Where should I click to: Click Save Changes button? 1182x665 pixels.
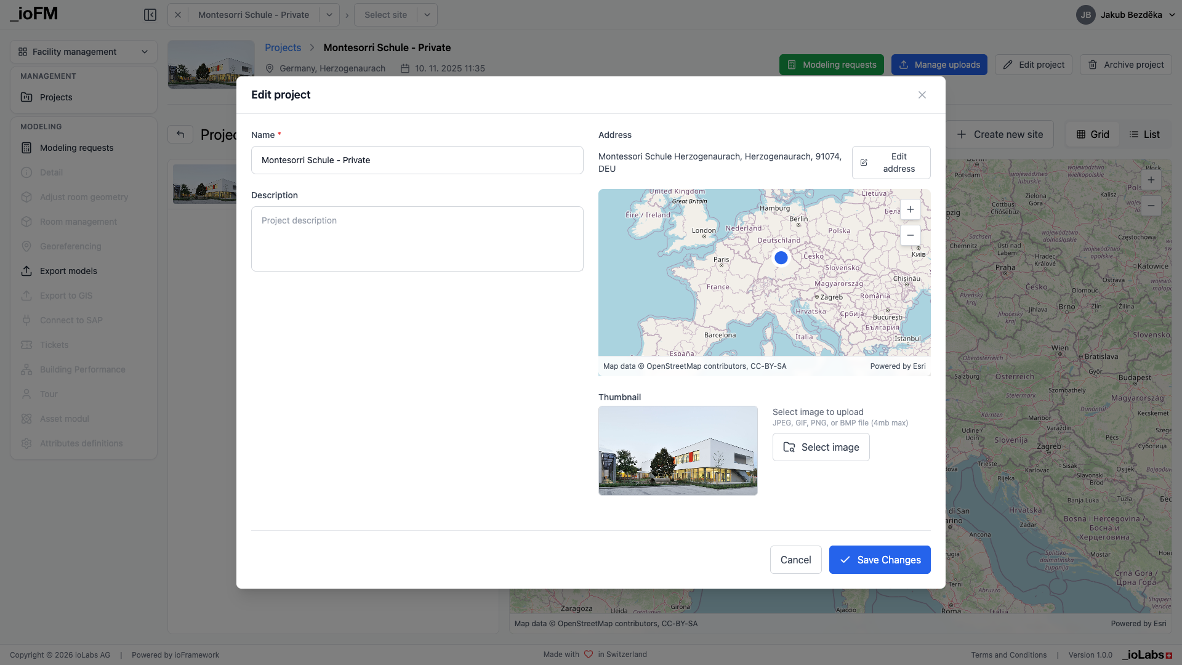click(879, 560)
